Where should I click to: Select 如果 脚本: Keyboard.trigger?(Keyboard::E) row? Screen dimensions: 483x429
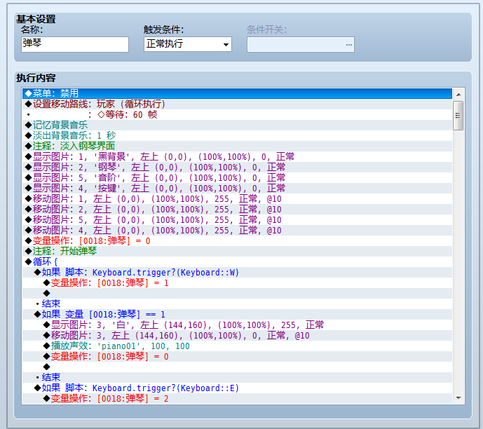[237, 388]
